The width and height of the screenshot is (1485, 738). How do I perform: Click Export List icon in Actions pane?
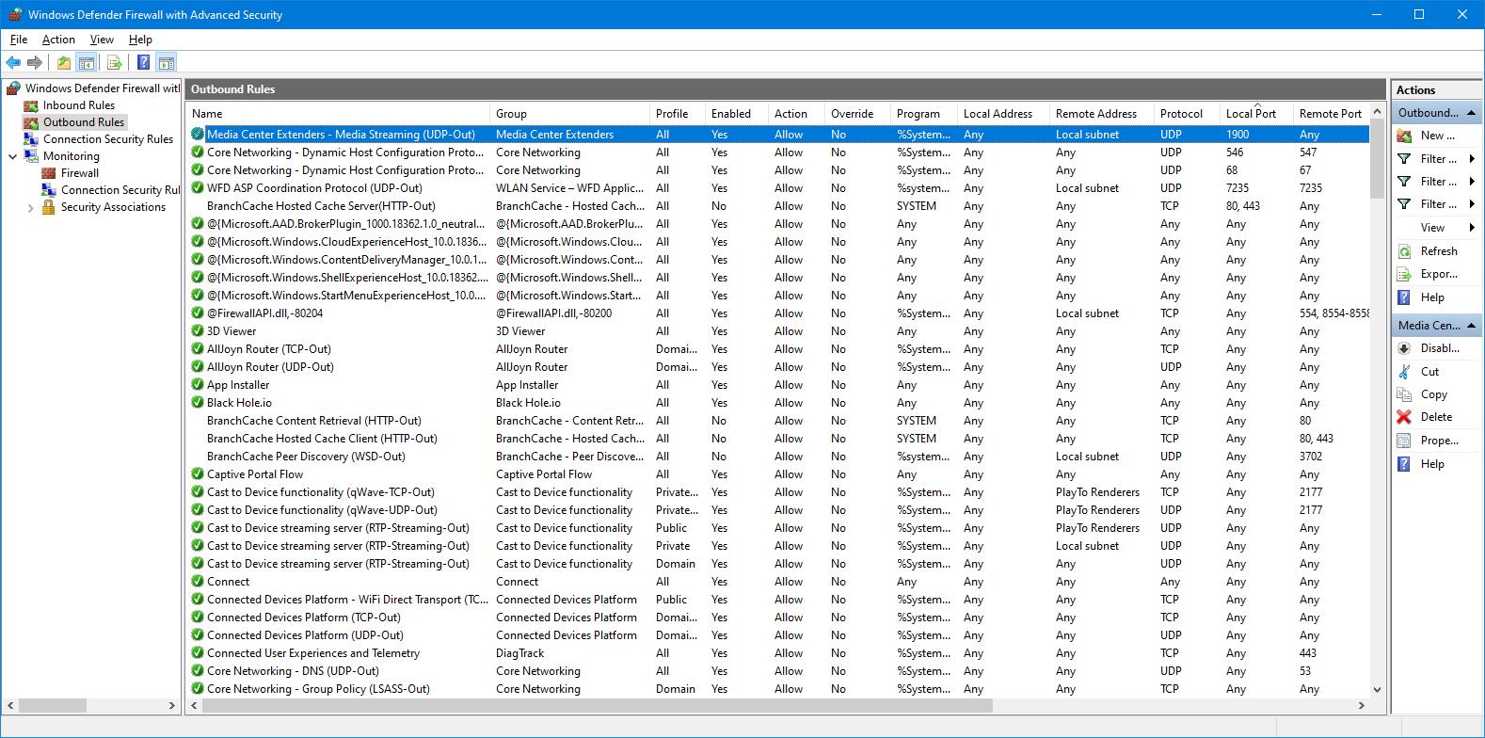point(1404,274)
